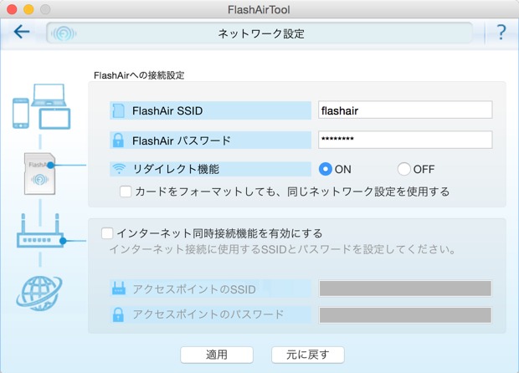Select the リダイレクト機能 OFF radio button
Screen dimensions: 519x373
pos(404,169)
